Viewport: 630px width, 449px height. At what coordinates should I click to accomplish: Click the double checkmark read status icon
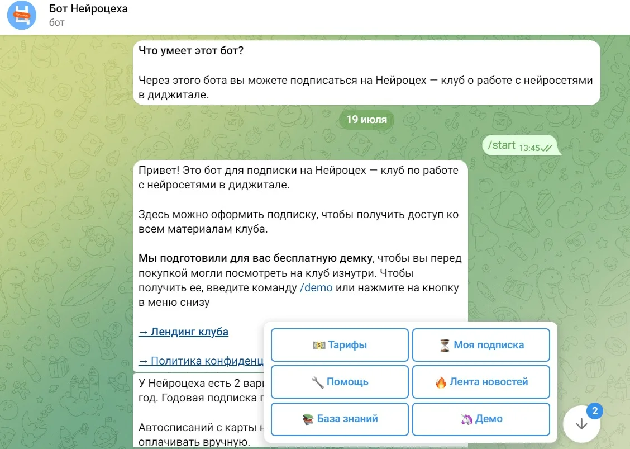546,148
